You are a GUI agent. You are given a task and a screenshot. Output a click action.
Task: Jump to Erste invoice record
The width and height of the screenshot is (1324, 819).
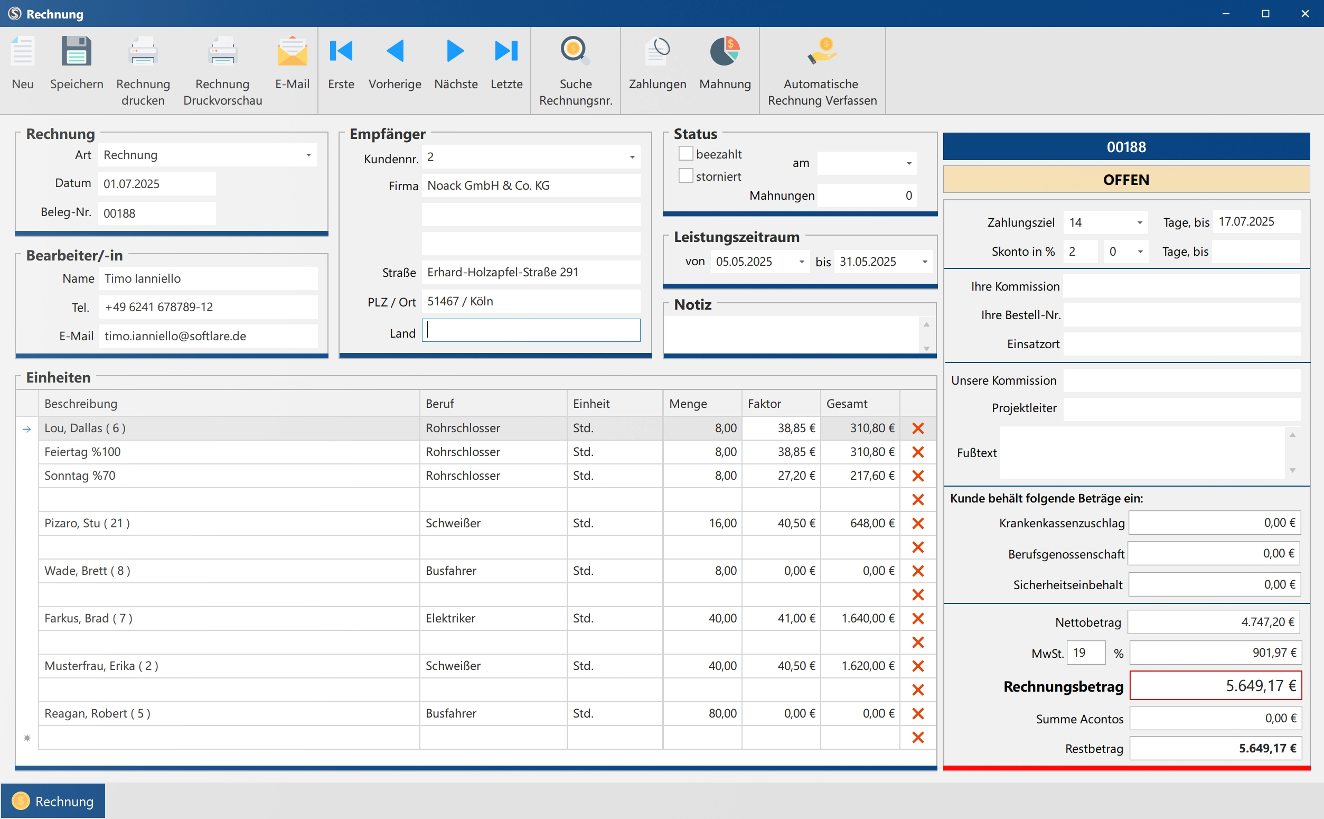click(x=341, y=51)
